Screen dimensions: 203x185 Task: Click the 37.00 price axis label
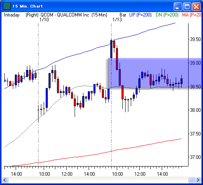[x=195, y=157]
